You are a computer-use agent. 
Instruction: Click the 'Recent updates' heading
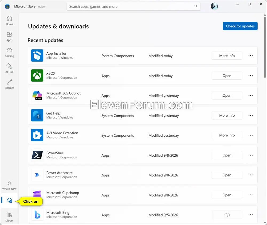coord(45,40)
